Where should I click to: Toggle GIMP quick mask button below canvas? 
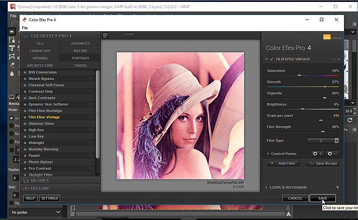pos(72,214)
